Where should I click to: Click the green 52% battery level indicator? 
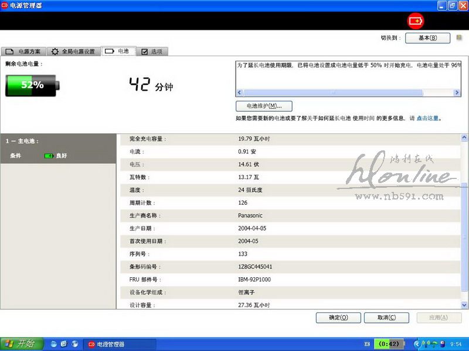pyautogui.click(x=31, y=85)
